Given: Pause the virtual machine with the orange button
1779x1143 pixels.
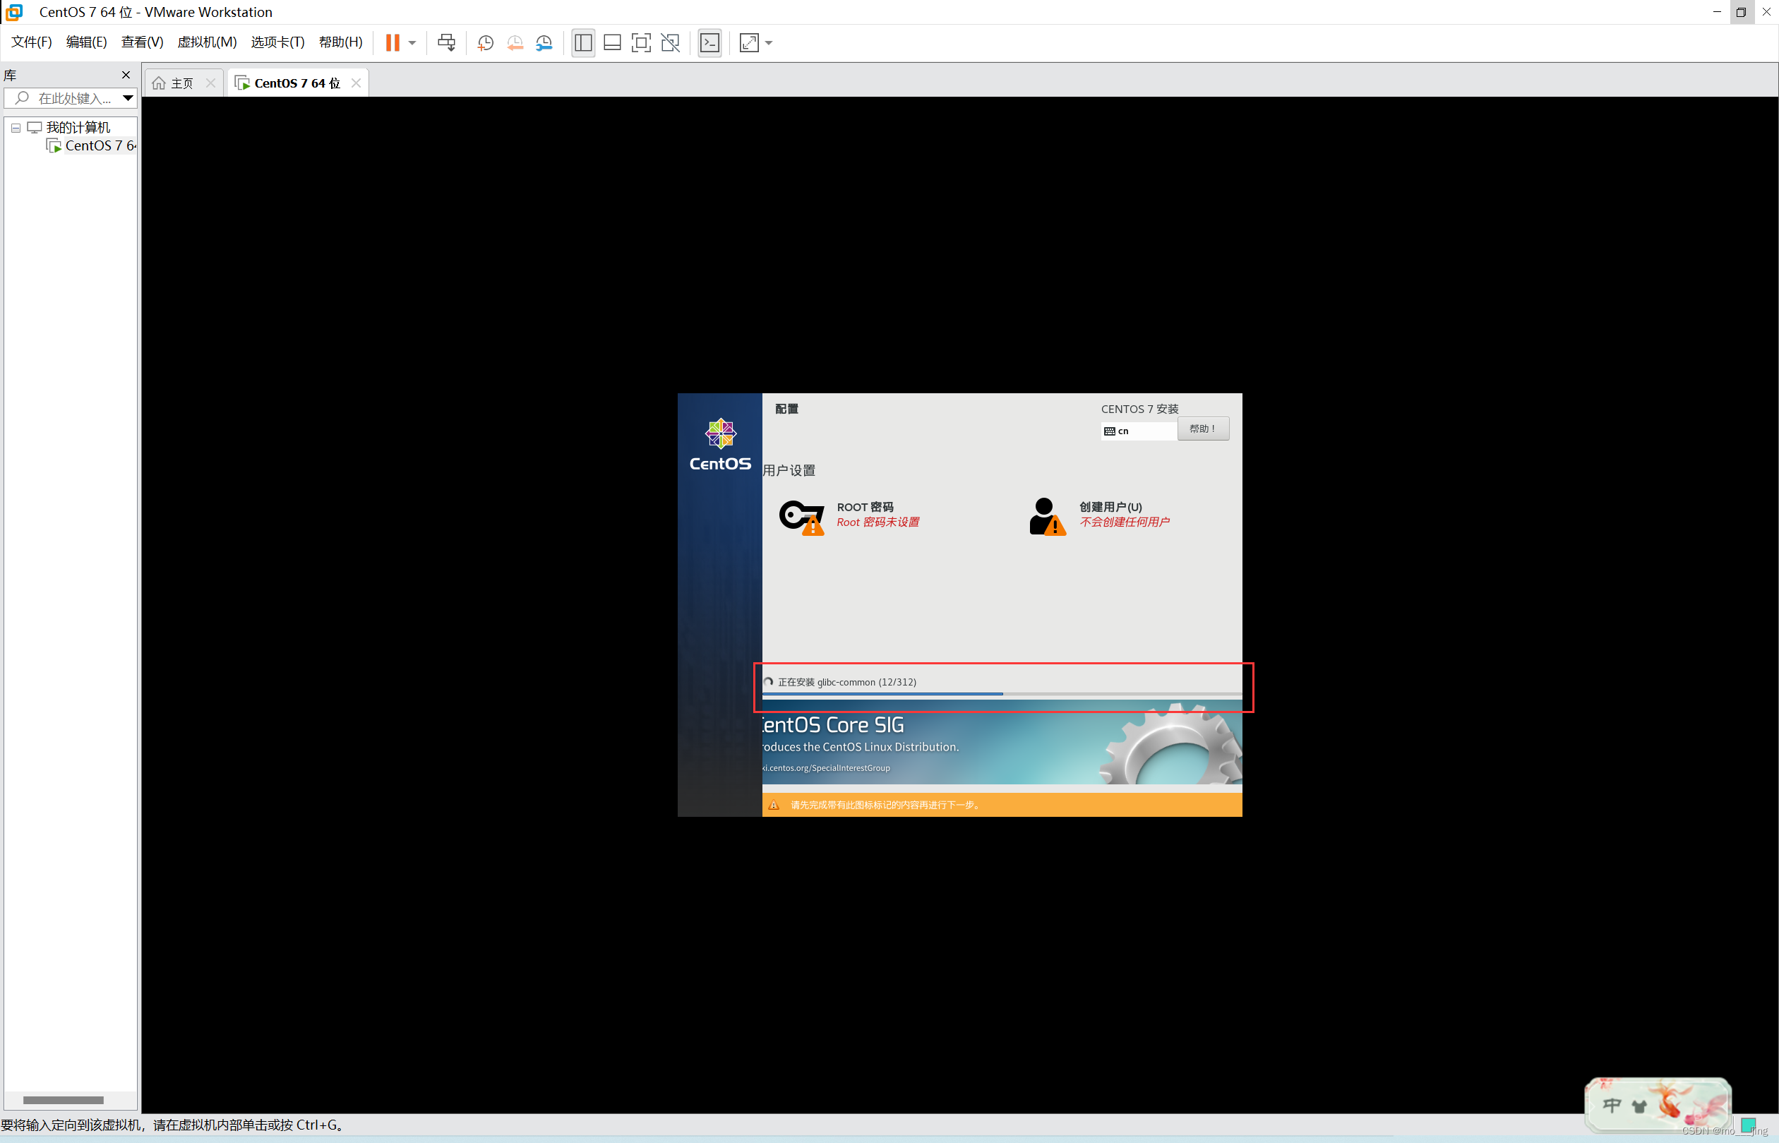Looking at the screenshot, I should [x=393, y=42].
